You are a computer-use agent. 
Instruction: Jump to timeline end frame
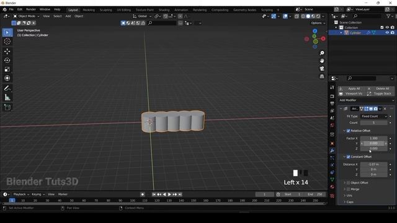click(180, 195)
